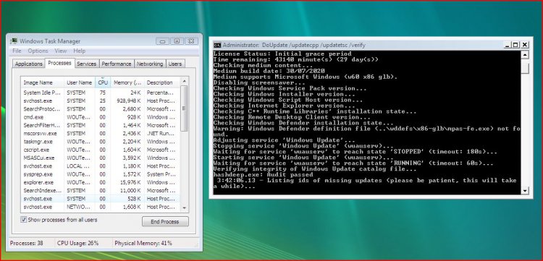
Task: Click command prompt scroll down arrow
Action: tap(525, 190)
